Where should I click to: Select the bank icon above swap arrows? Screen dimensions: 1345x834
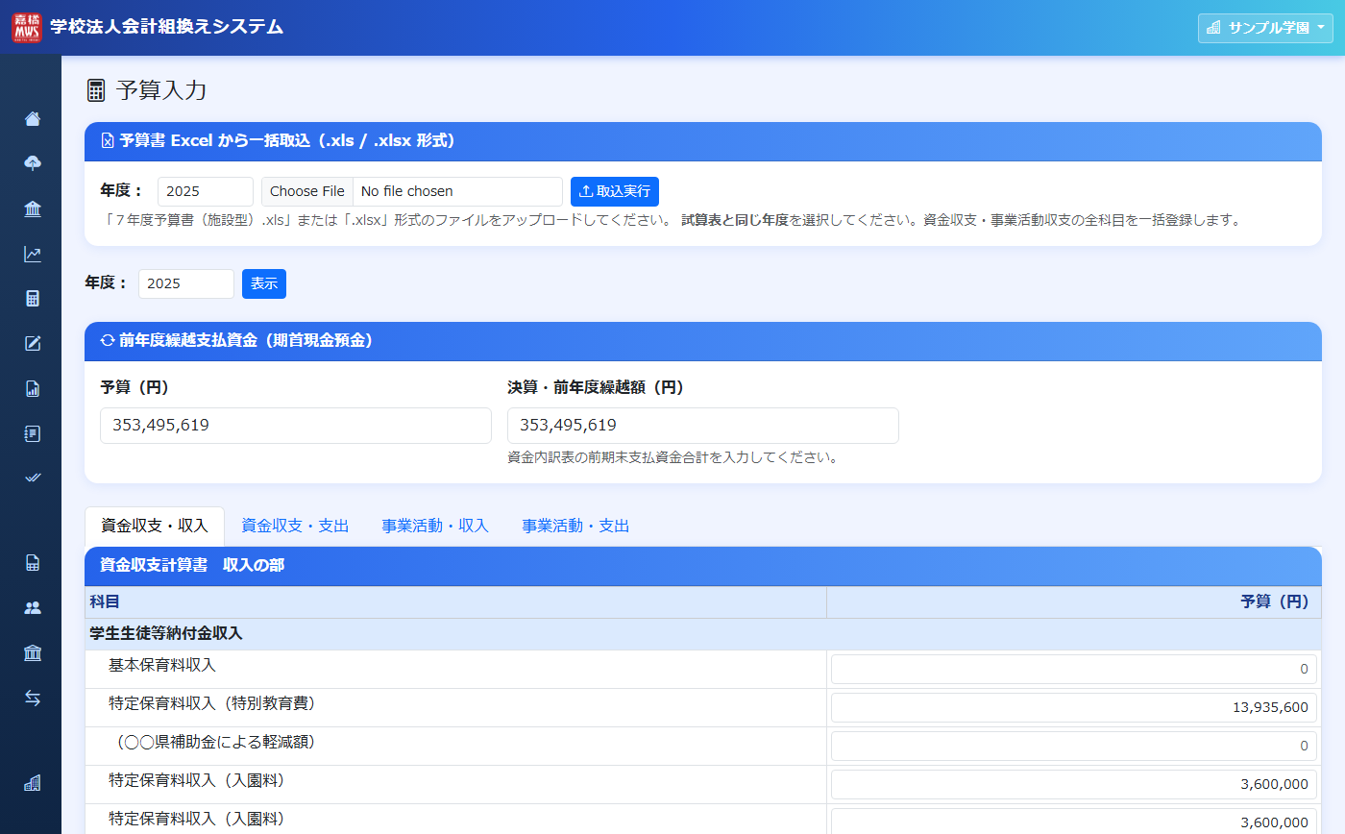click(33, 653)
